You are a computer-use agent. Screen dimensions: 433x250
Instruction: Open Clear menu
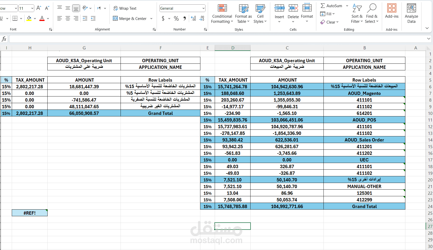tap(330, 22)
